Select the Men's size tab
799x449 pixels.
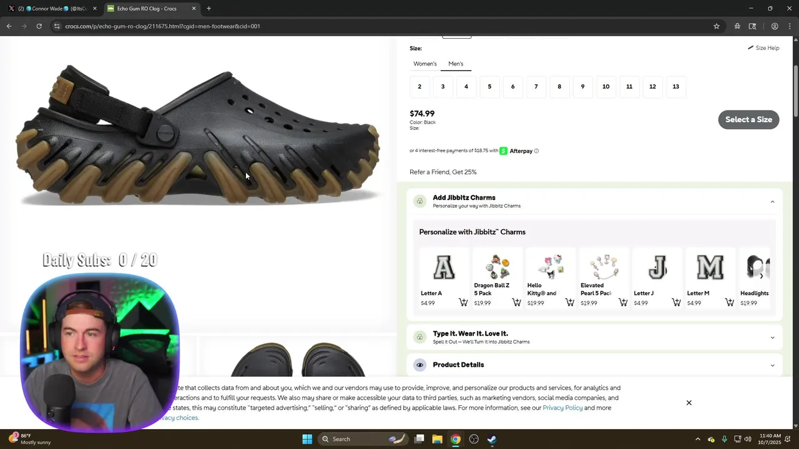click(x=456, y=64)
